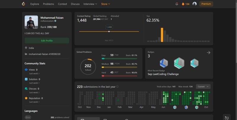Click the blue badge numbered 8
237x120 pixels.
[164, 63]
